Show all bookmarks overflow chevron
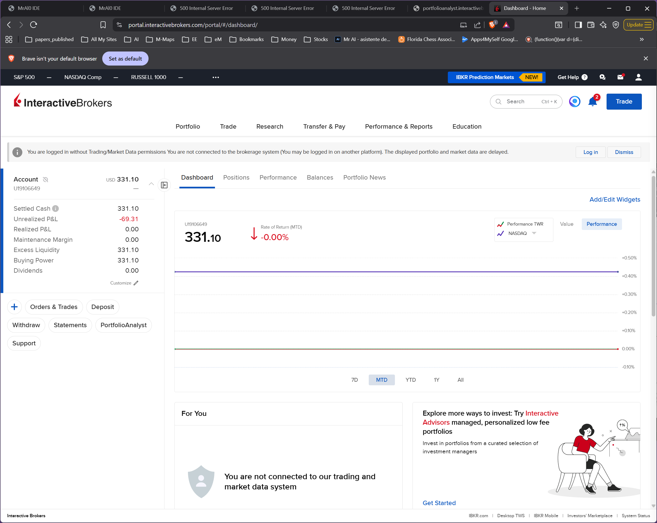657x523 pixels. (642, 39)
